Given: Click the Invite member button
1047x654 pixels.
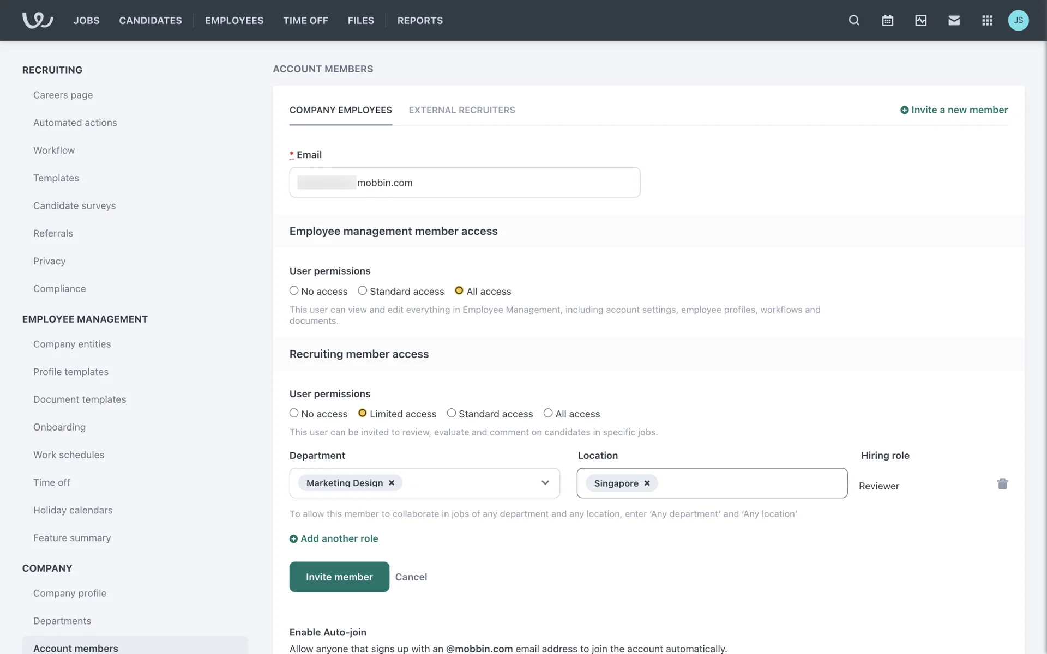Looking at the screenshot, I should [339, 577].
